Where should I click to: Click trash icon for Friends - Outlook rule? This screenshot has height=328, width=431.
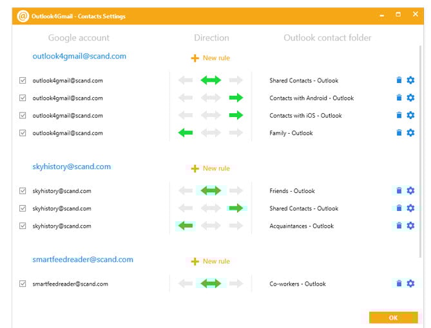pyautogui.click(x=399, y=190)
